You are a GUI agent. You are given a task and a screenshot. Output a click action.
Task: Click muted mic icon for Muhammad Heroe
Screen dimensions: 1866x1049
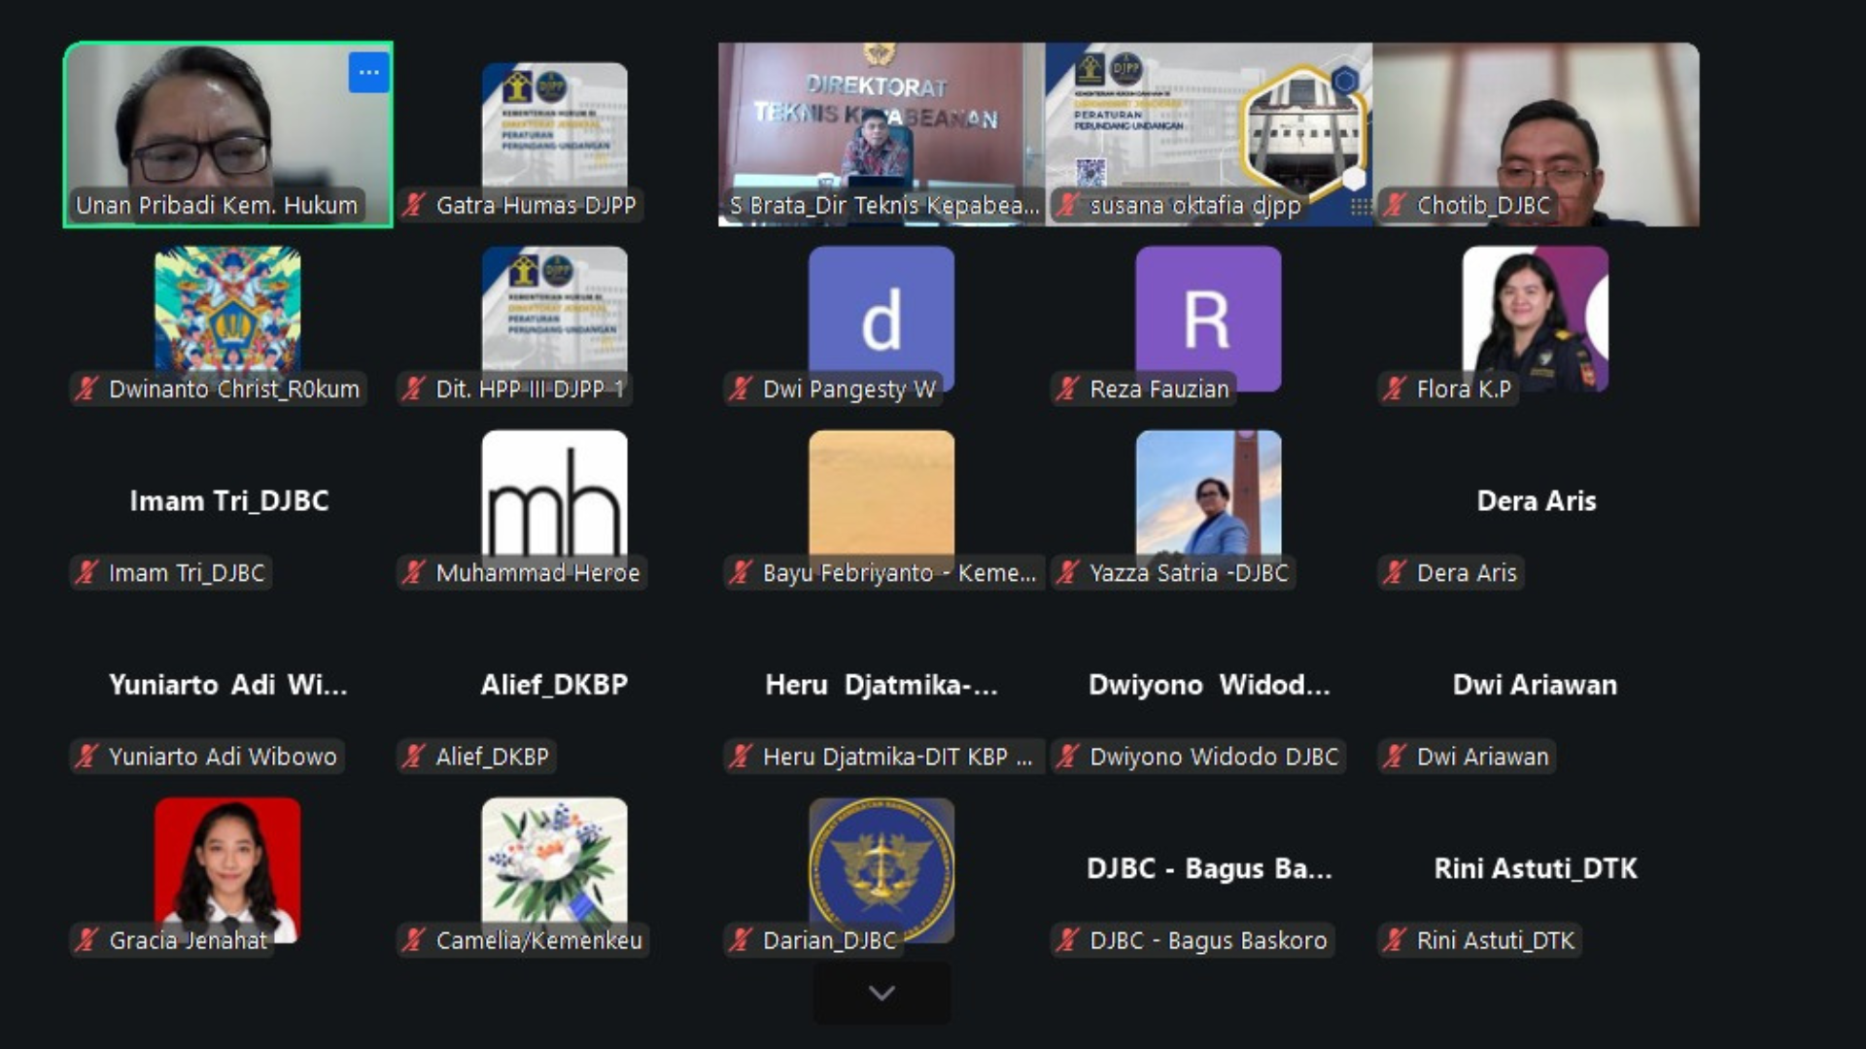pyautogui.click(x=414, y=572)
